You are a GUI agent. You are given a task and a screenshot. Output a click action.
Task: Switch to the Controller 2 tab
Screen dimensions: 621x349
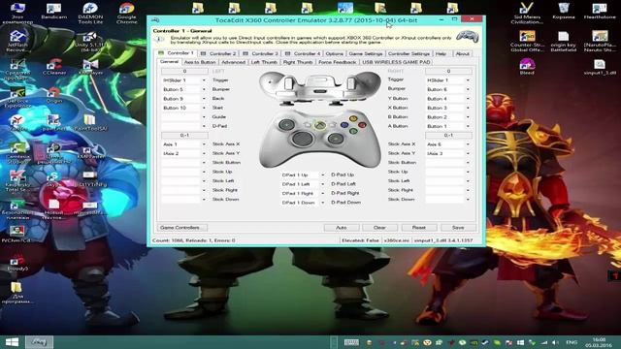pos(218,53)
